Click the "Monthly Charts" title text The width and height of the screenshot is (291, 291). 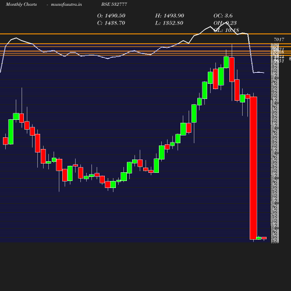click(22, 5)
